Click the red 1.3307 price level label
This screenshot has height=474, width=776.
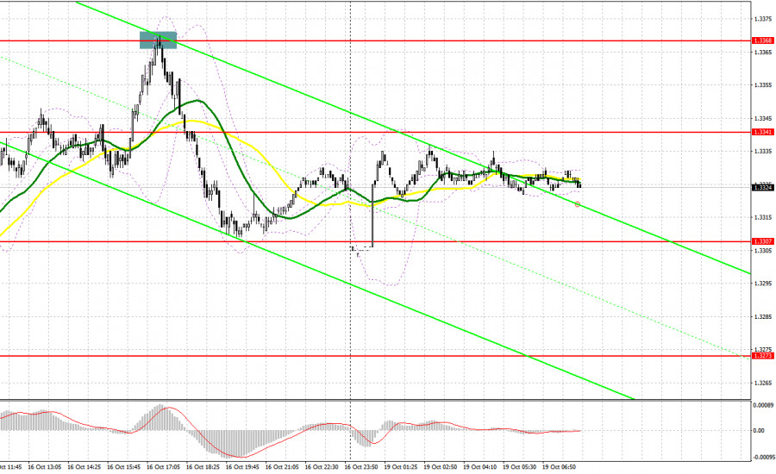(763, 241)
